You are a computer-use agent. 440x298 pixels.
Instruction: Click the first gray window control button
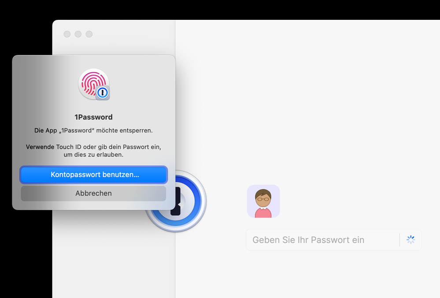coord(67,34)
